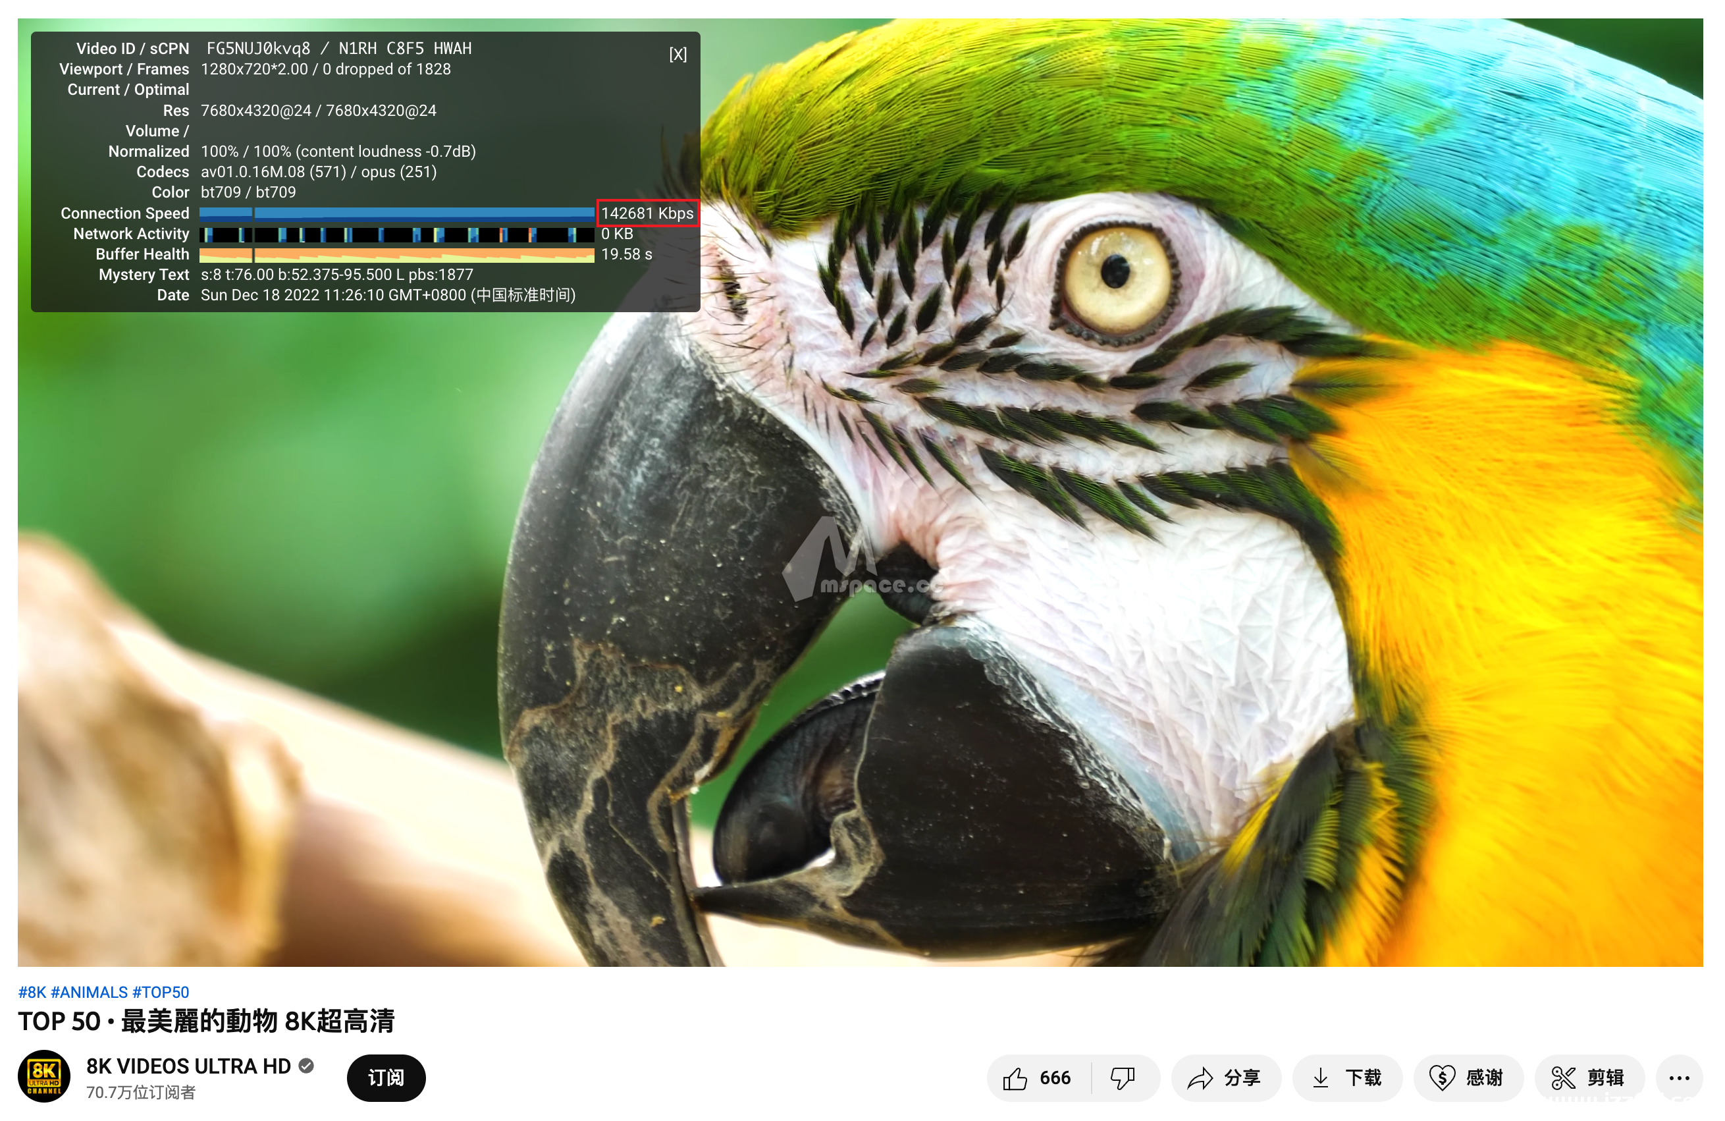The height and width of the screenshot is (1121, 1725).
Task: Open the 8K VIDEOS ULTRA HD channel name
Action: pos(188,1066)
